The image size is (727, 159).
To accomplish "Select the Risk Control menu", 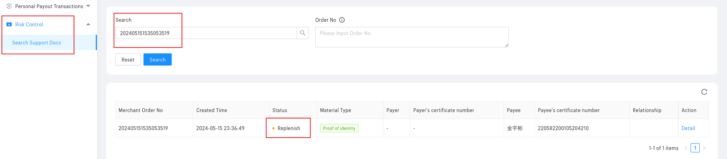I will coord(29,24).
